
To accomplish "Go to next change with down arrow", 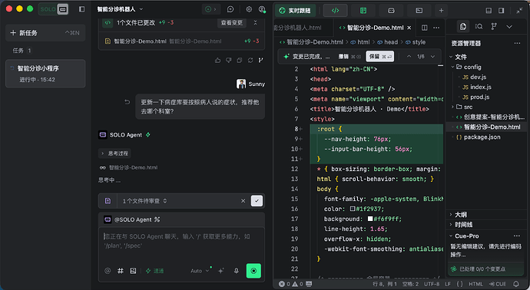I will 432,56.
